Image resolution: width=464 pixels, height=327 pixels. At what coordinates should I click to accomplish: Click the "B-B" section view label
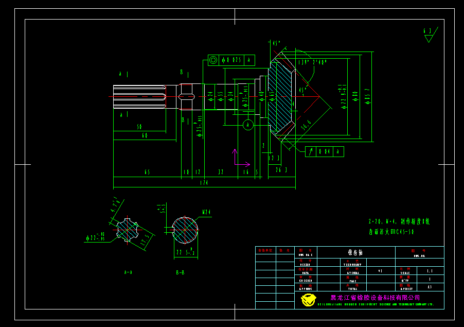click(x=180, y=272)
